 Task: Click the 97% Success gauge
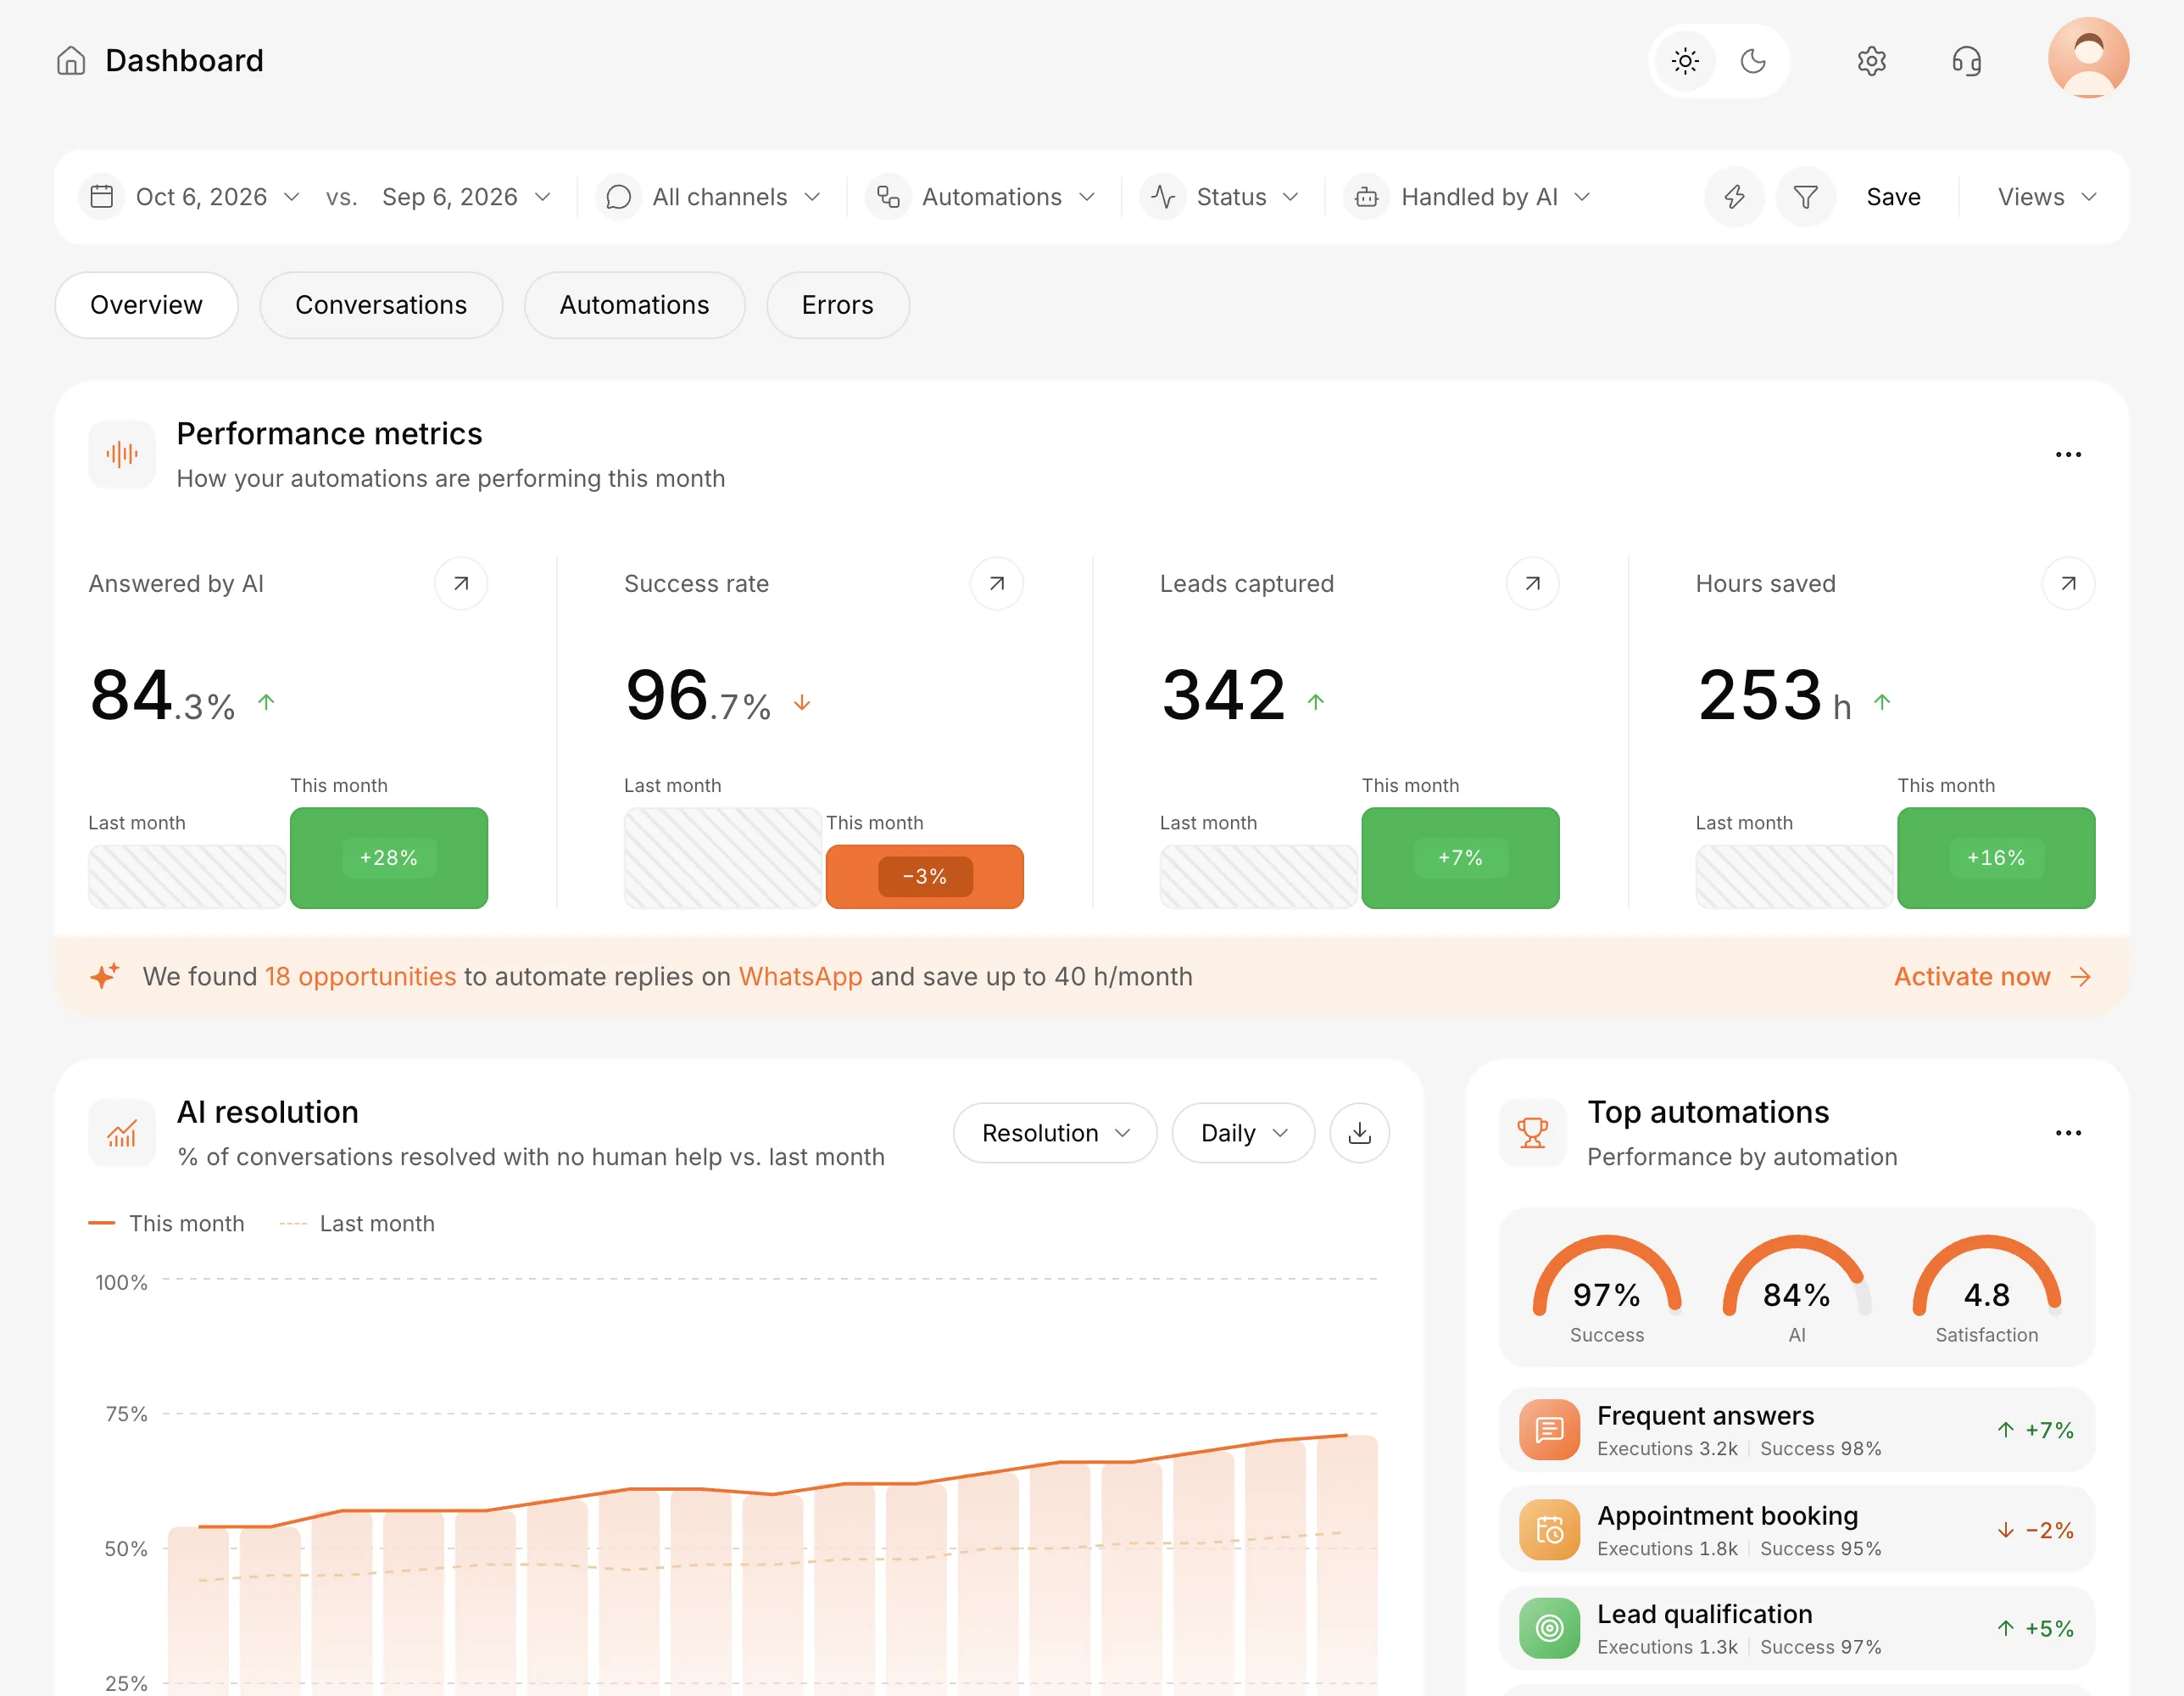tap(1606, 1289)
